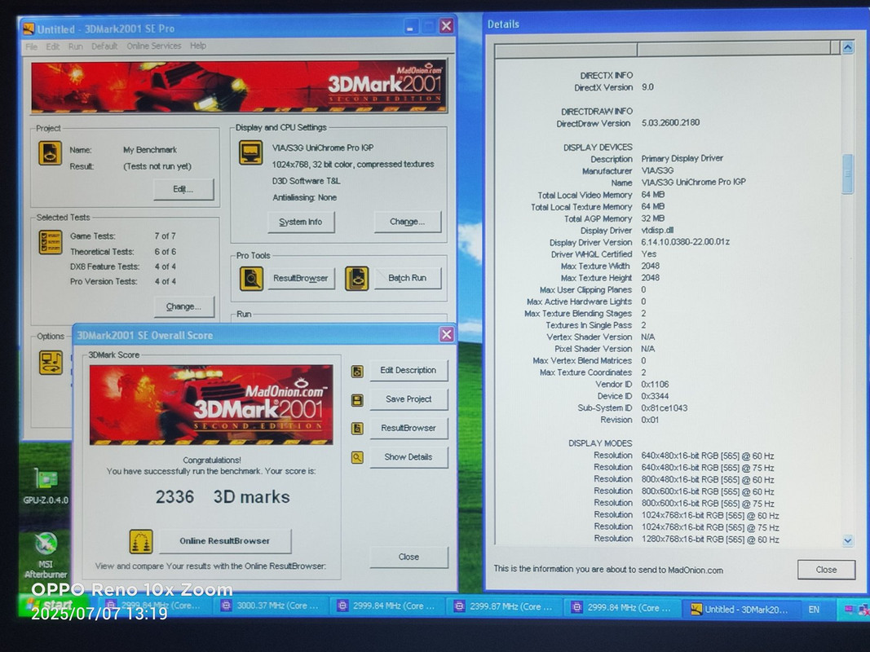The width and height of the screenshot is (870, 652).
Task: Click Close in the Overall Score dialog
Action: 409,557
